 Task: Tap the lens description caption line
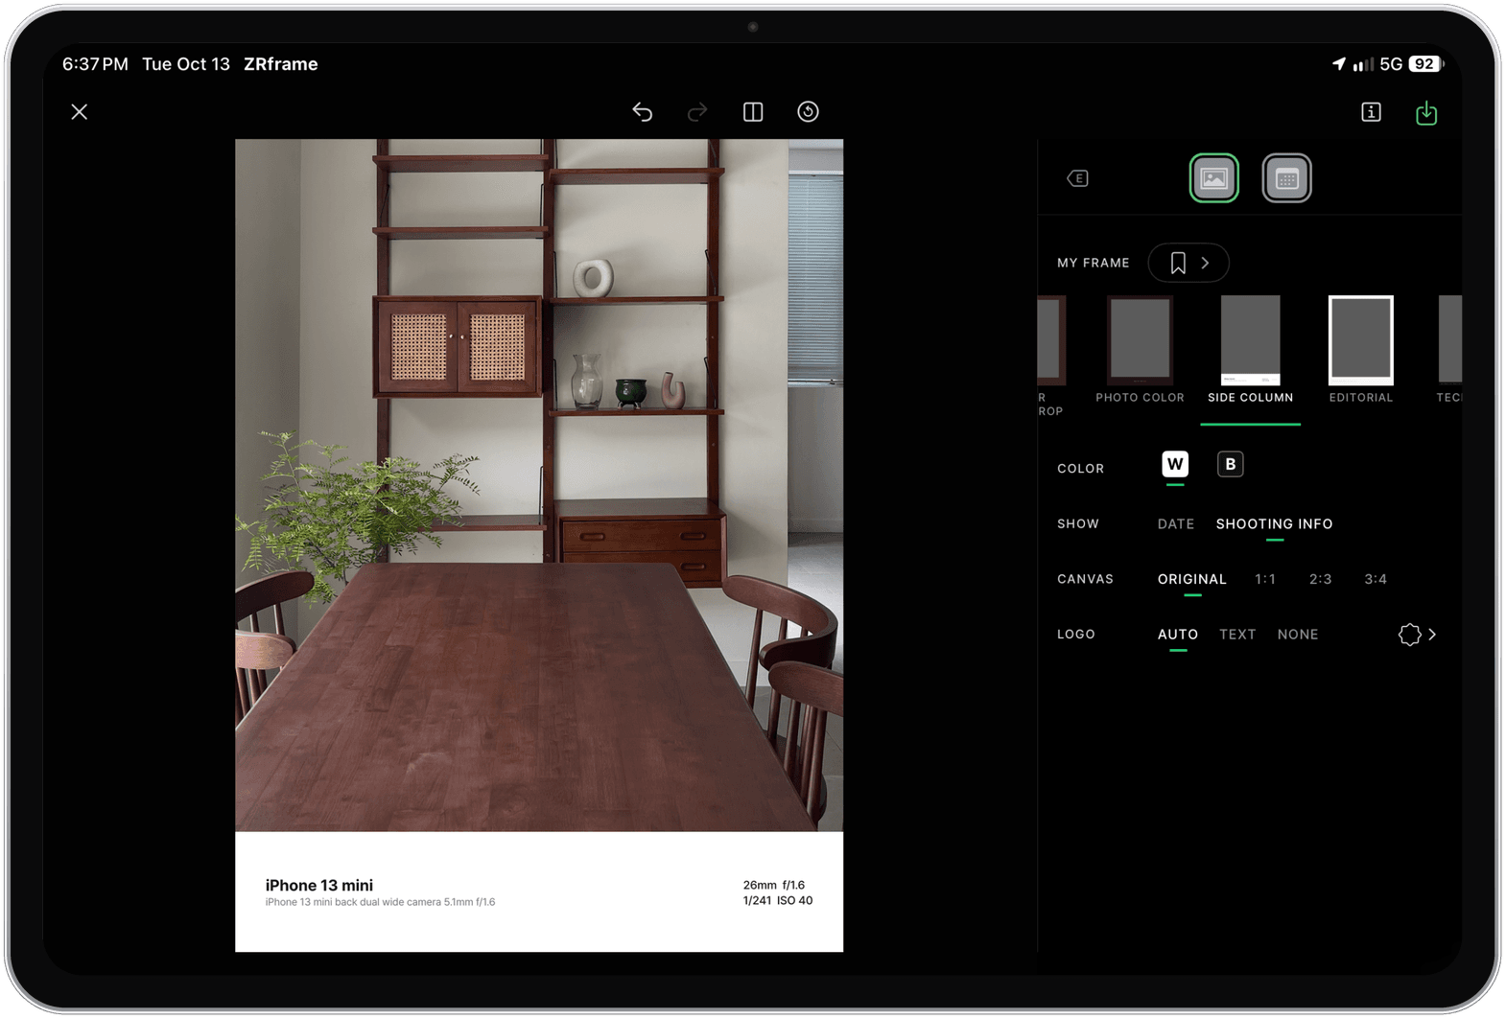point(380,903)
